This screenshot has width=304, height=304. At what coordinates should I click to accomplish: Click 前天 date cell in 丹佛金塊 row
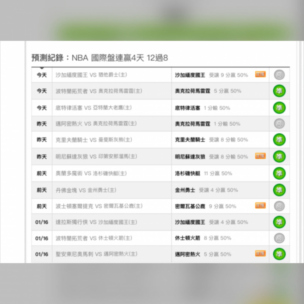tap(42, 190)
